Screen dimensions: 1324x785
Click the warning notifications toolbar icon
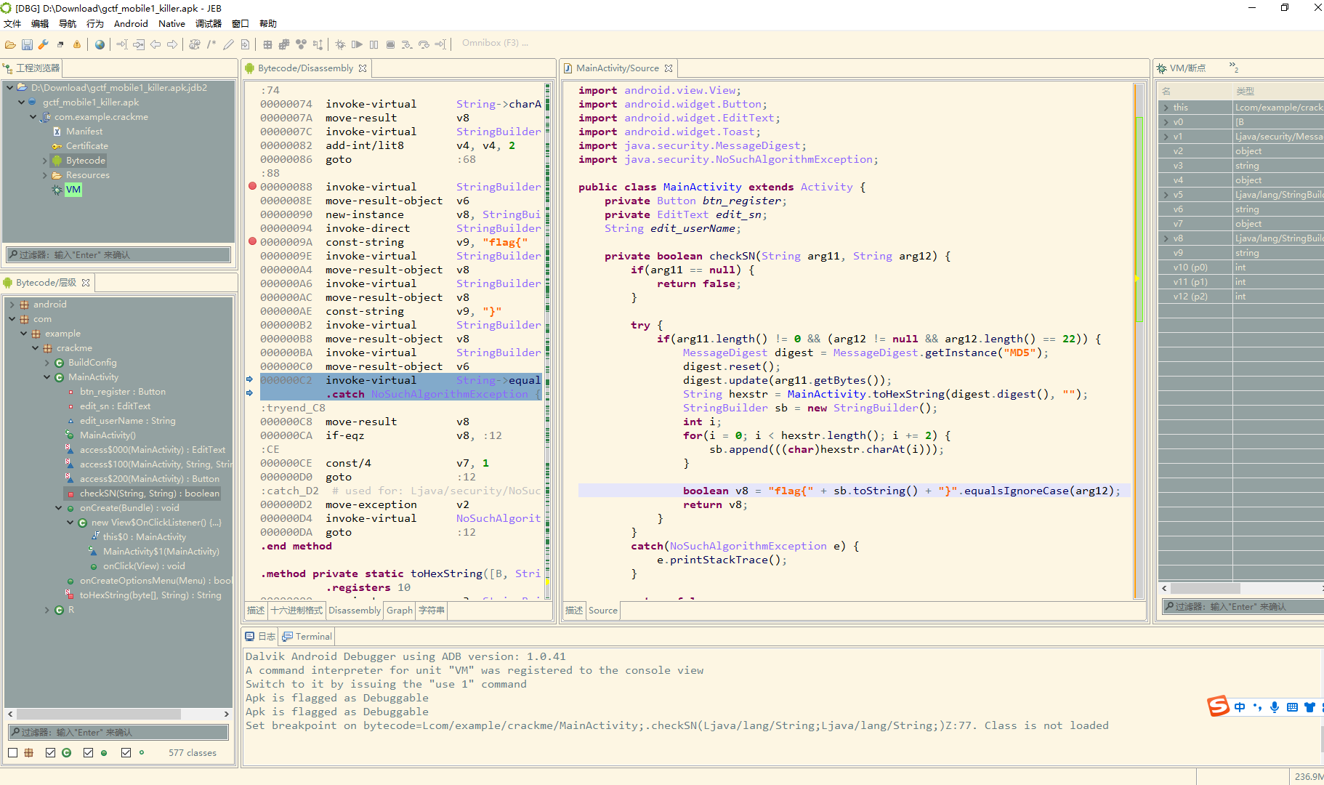click(77, 44)
